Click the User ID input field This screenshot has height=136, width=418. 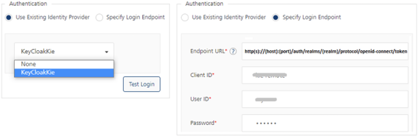(x=325, y=99)
